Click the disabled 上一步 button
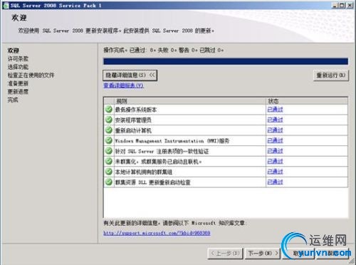The width and height of the screenshot is (356, 265). (226, 254)
